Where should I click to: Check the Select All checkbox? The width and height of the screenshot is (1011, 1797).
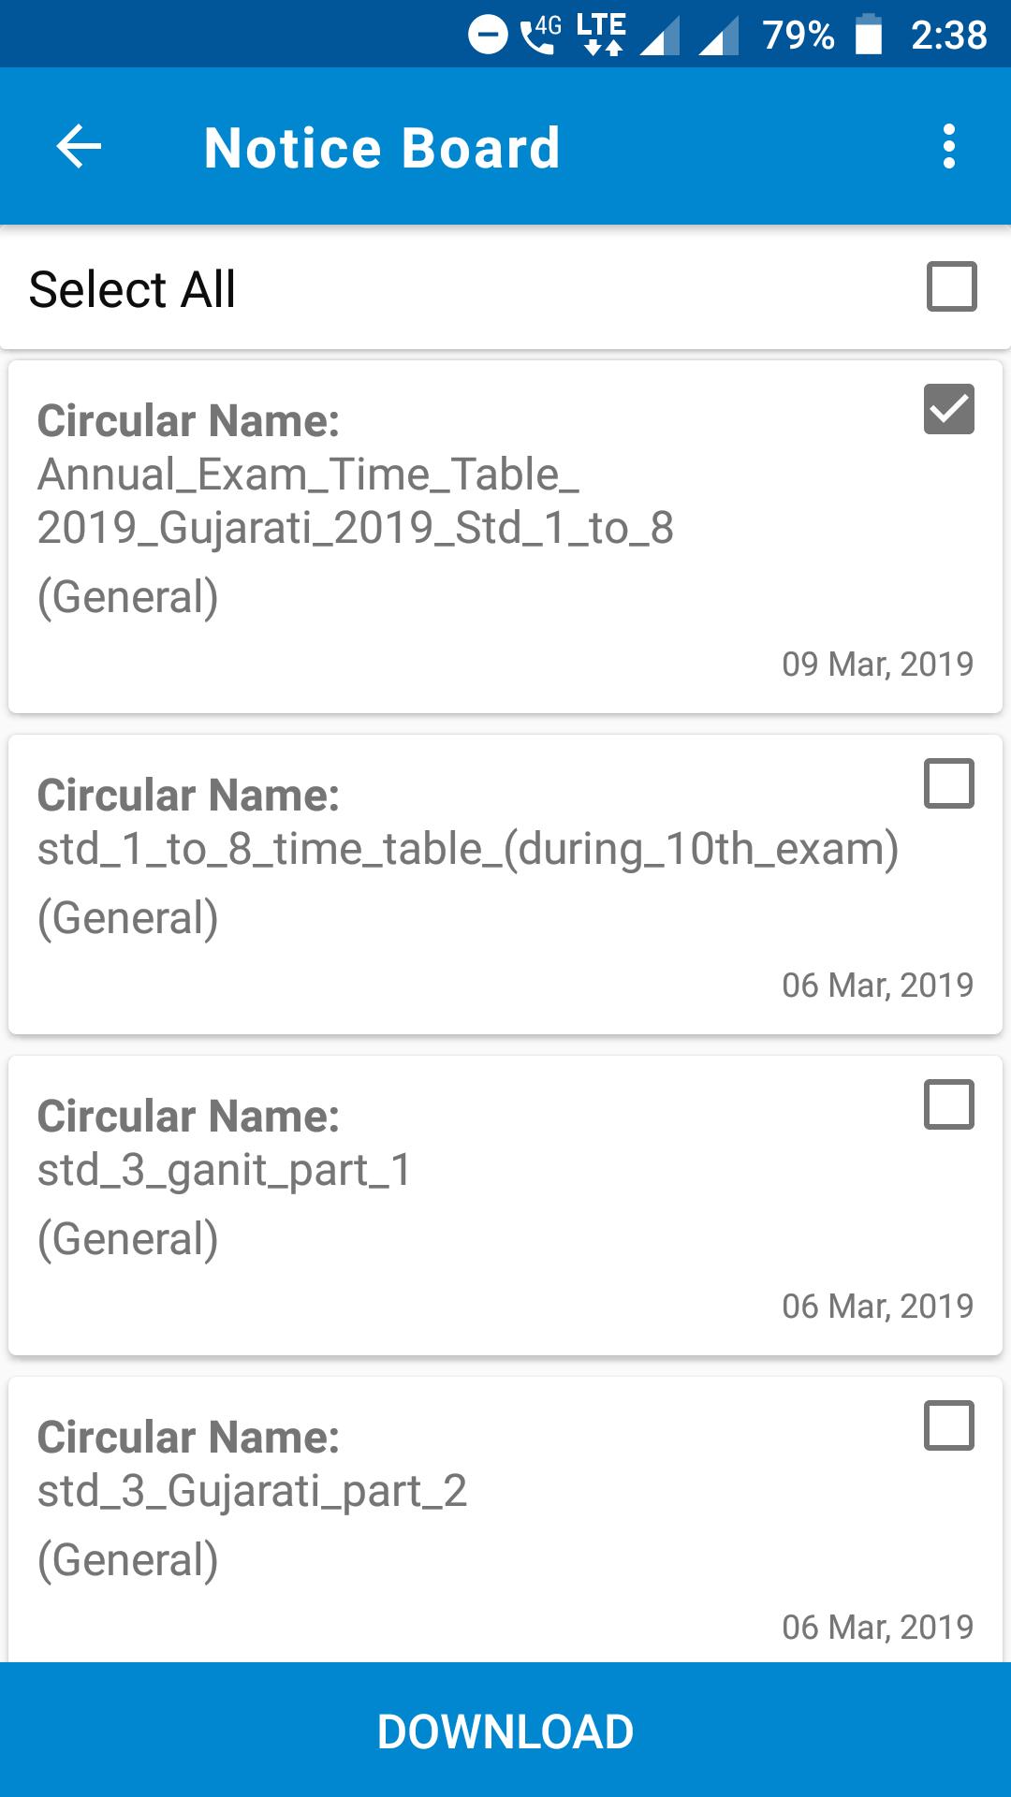(x=951, y=286)
